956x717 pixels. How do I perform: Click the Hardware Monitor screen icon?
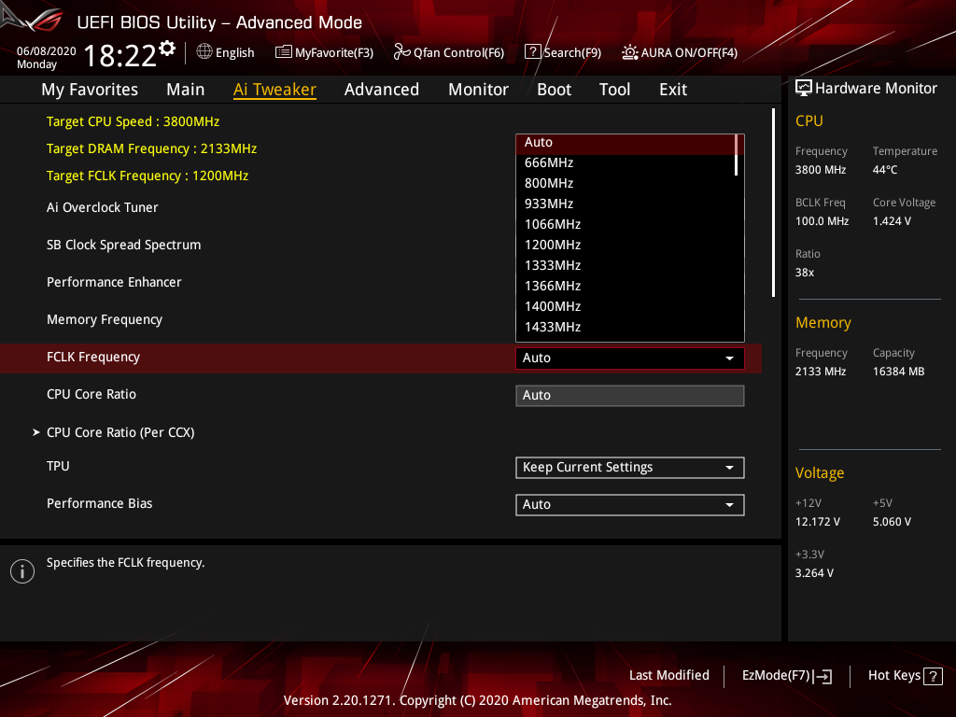(x=804, y=89)
